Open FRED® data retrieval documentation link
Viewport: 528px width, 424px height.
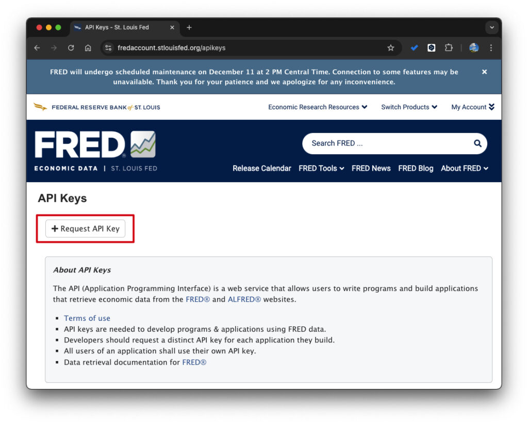pyautogui.click(x=194, y=363)
